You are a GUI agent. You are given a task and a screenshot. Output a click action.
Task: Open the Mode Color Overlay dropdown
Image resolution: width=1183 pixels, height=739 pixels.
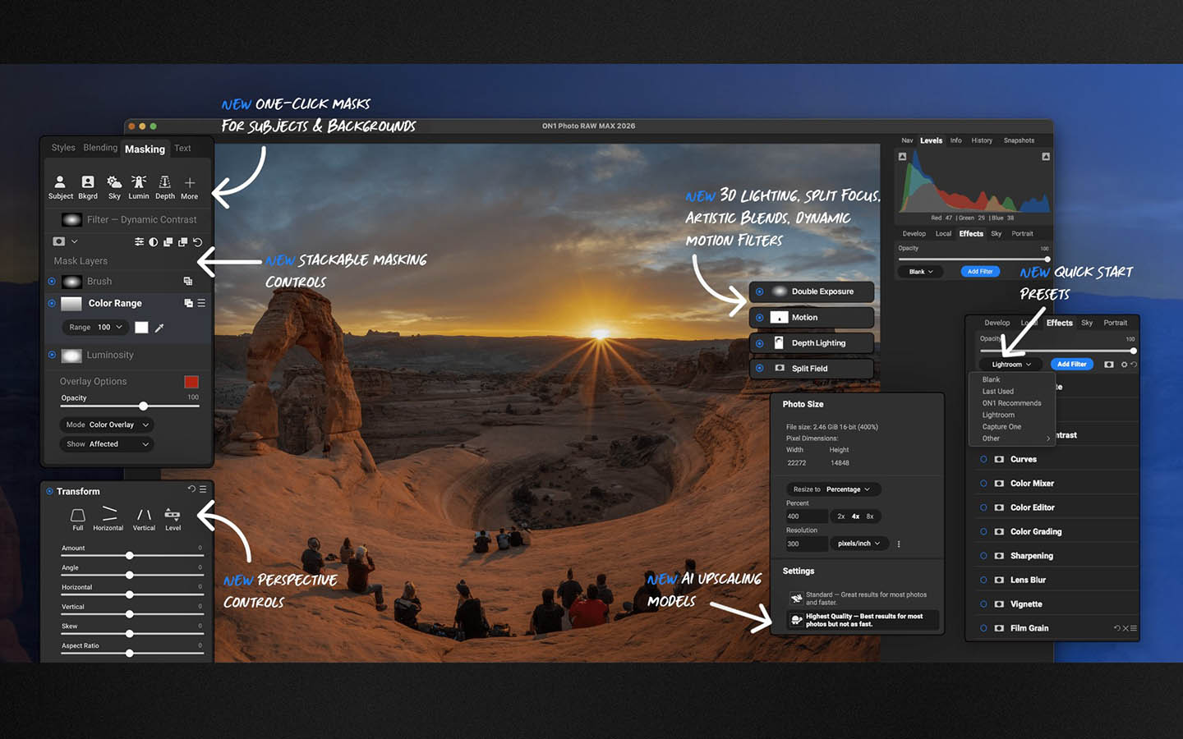click(x=107, y=425)
